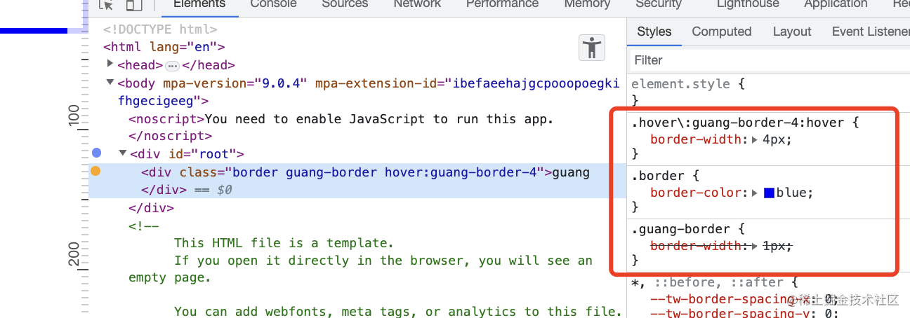Select the Computed sidebar tab
The width and height of the screenshot is (910, 318).
pyautogui.click(x=722, y=32)
